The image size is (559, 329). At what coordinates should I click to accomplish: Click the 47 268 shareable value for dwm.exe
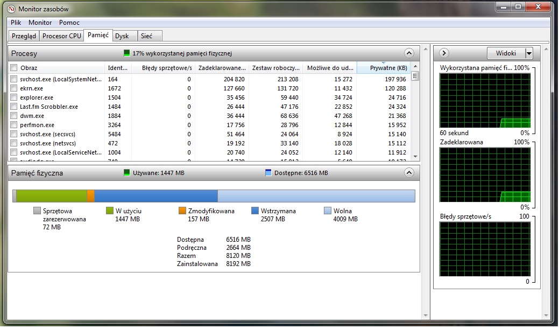pyautogui.click(x=343, y=116)
